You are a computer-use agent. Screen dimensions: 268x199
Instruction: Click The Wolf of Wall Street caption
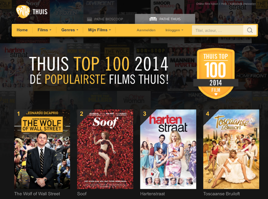(37, 194)
